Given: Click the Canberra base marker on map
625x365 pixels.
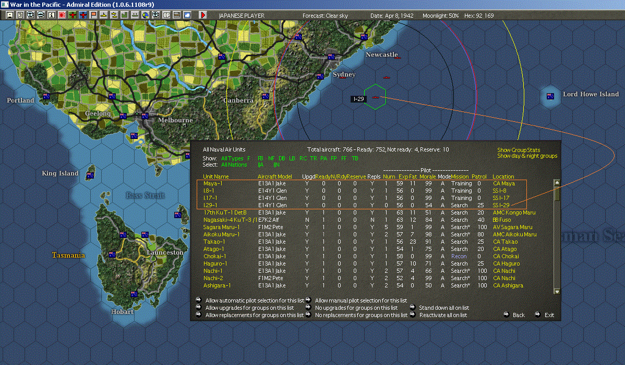Looking at the screenshot, I should [266, 96].
